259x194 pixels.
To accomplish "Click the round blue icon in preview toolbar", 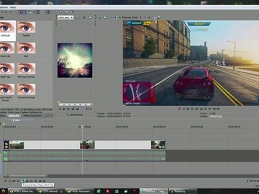I will coord(105,17).
